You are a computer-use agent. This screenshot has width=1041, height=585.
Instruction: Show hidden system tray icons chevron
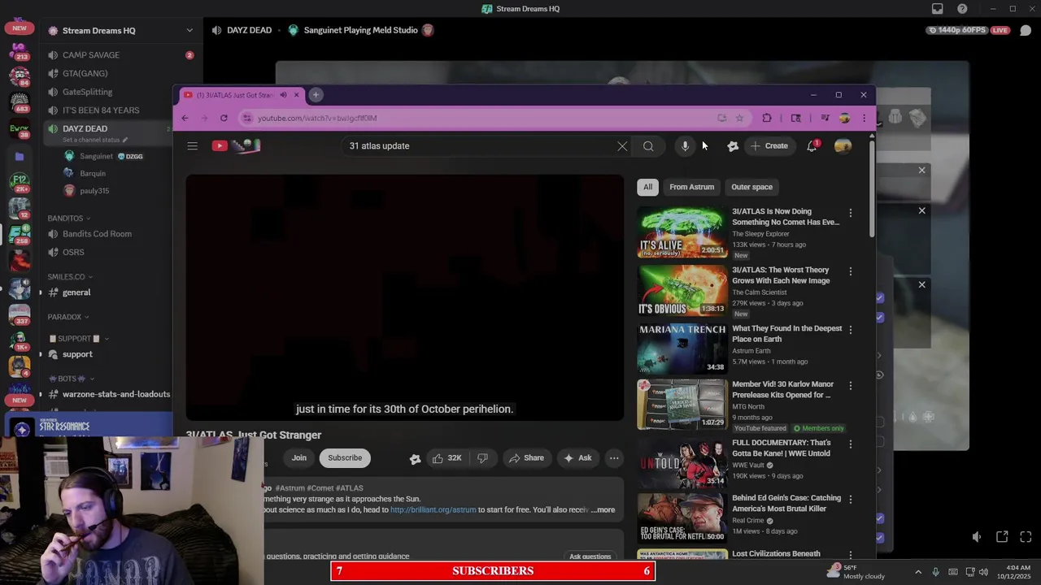point(918,572)
